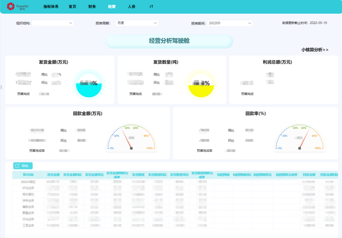Screen dimensions: 342x238
Task: Click the 发货金额 column header
Action: tap(53, 175)
